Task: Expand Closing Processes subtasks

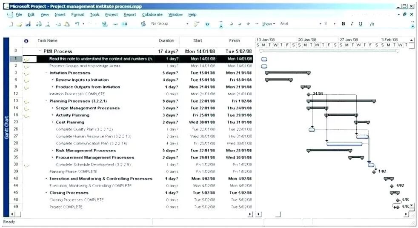Action: 46,193
